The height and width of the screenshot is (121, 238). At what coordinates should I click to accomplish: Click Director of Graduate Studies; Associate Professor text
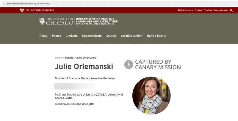(x=85, y=78)
